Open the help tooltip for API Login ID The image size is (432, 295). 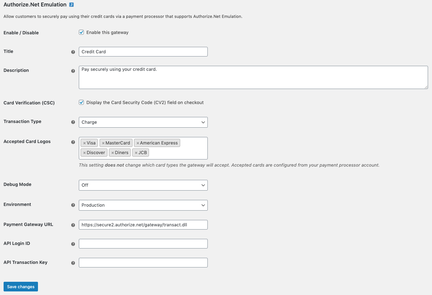pos(73,244)
